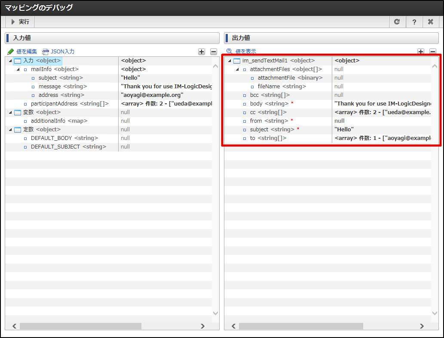Click the output body value cell
Screen dimensions: 444x338
(x=381, y=104)
